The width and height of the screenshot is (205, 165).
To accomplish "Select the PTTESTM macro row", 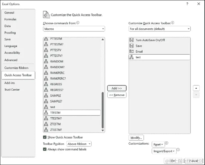I will click(72, 39).
